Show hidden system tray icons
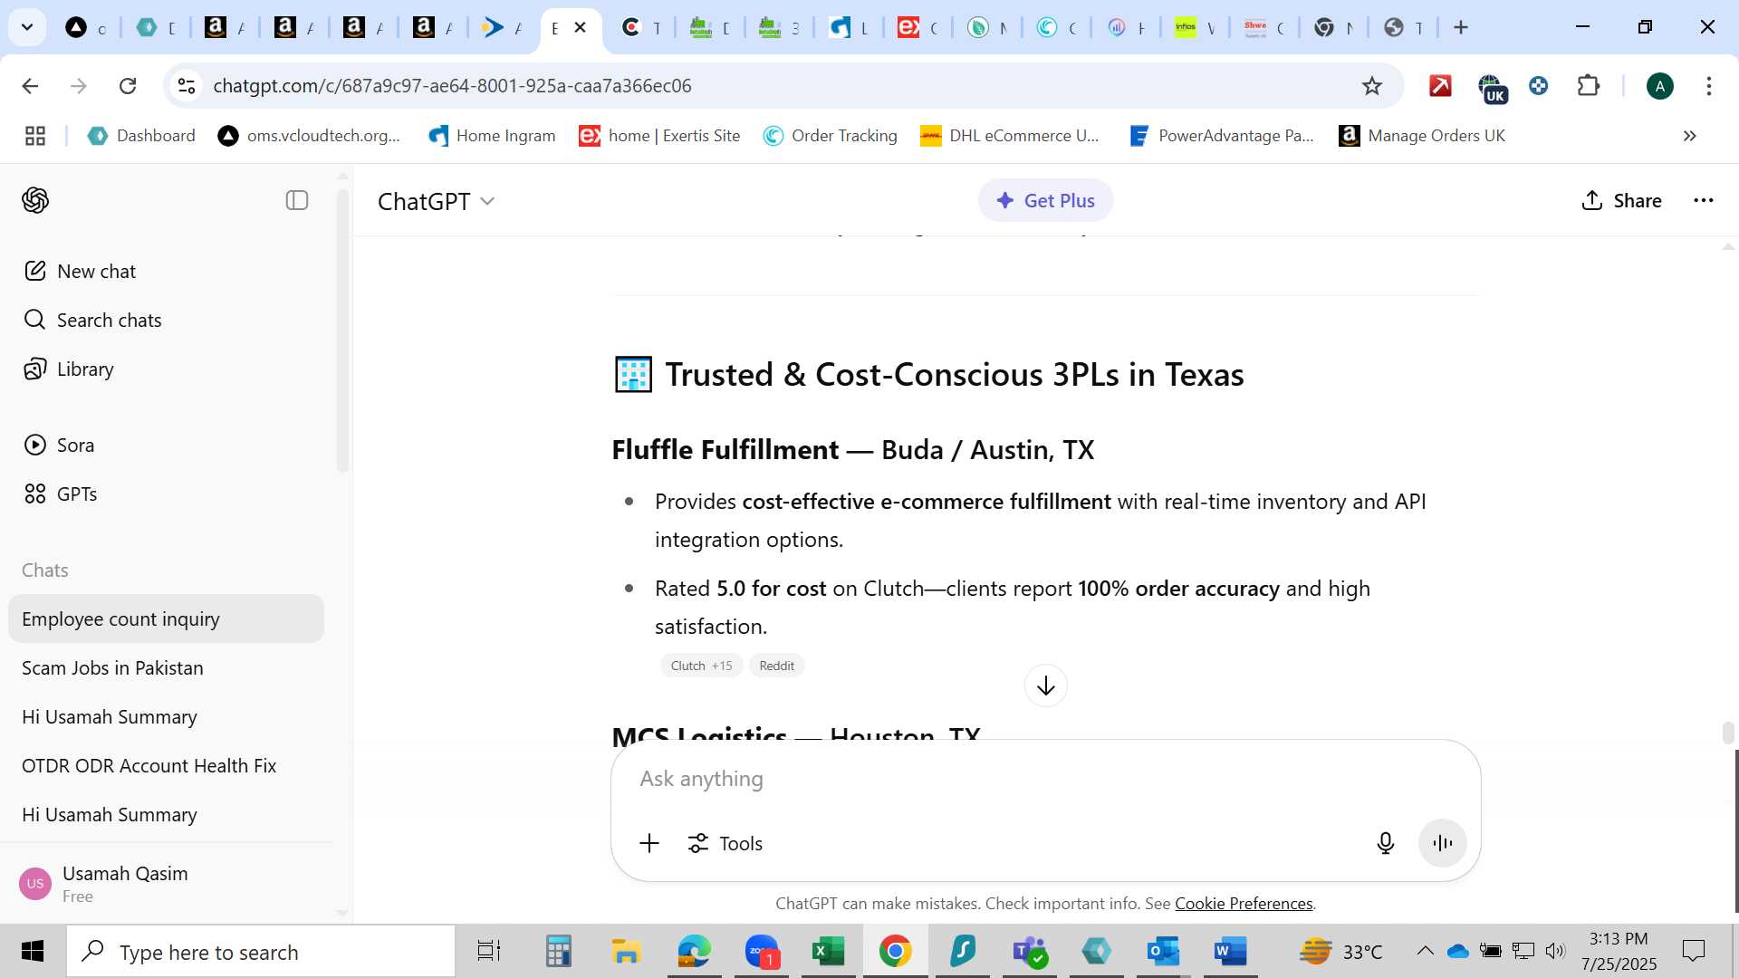This screenshot has width=1739, height=978. point(1425,951)
